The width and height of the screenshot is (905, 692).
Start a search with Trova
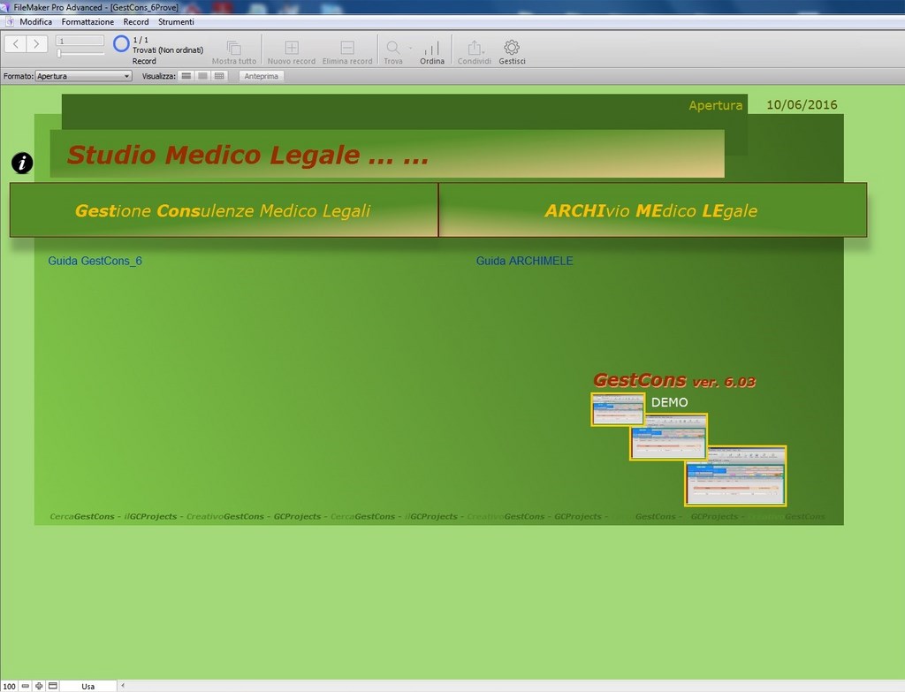pyautogui.click(x=393, y=52)
